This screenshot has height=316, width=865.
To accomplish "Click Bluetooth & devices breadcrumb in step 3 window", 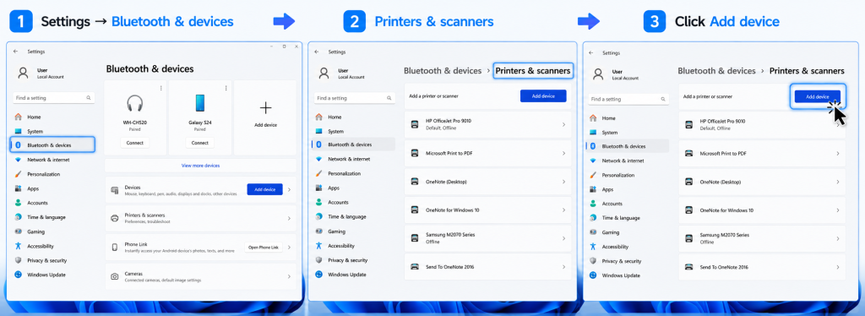I will [716, 71].
